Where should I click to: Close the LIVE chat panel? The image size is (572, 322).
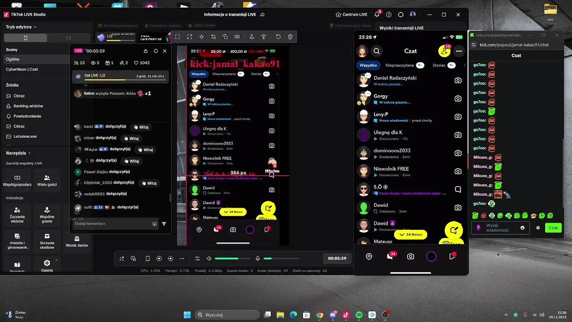coord(164,51)
